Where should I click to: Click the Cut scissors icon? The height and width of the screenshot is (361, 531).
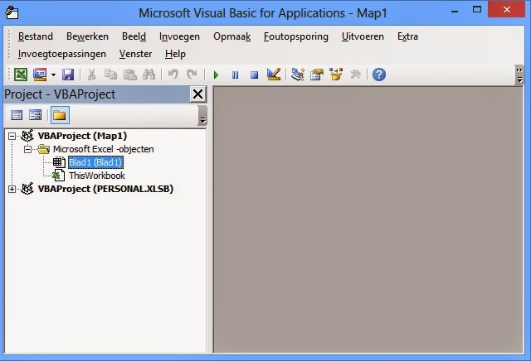click(x=91, y=75)
